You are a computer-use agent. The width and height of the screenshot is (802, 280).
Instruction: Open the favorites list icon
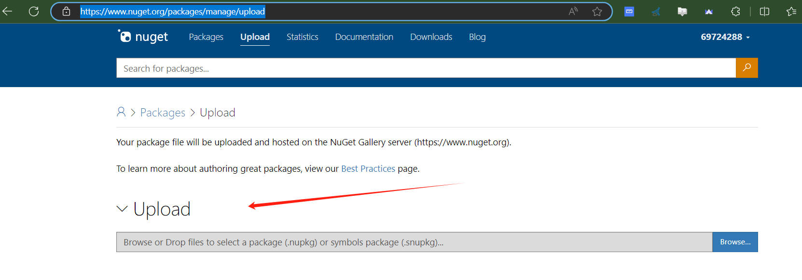[791, 12]
